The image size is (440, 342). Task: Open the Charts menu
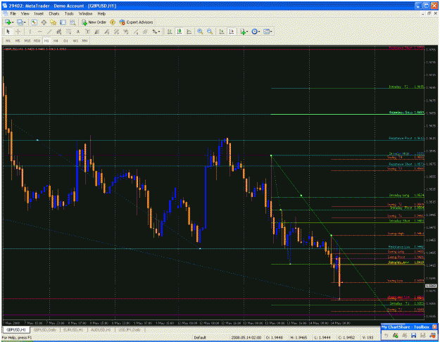tap(54, 13)
